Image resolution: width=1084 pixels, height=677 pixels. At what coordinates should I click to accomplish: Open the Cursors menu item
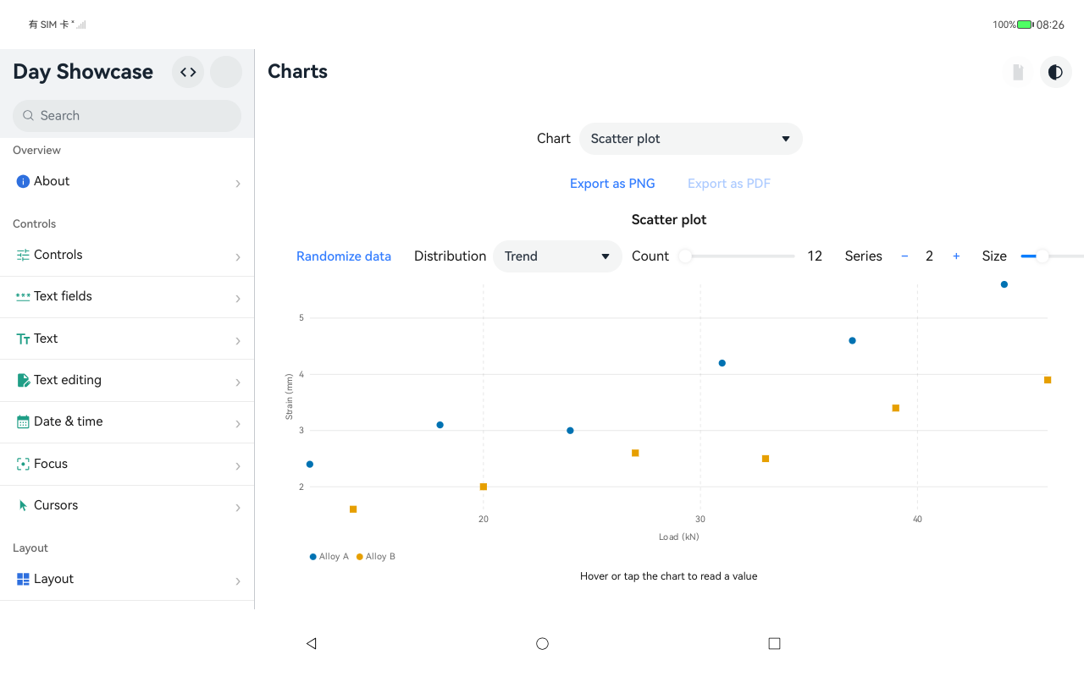point(127,505)
